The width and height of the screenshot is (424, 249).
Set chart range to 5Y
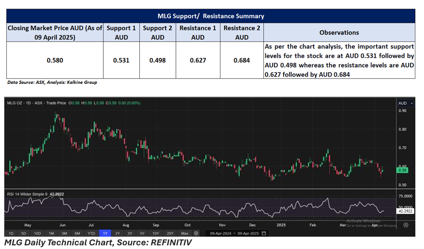click(x=143, y=233)
